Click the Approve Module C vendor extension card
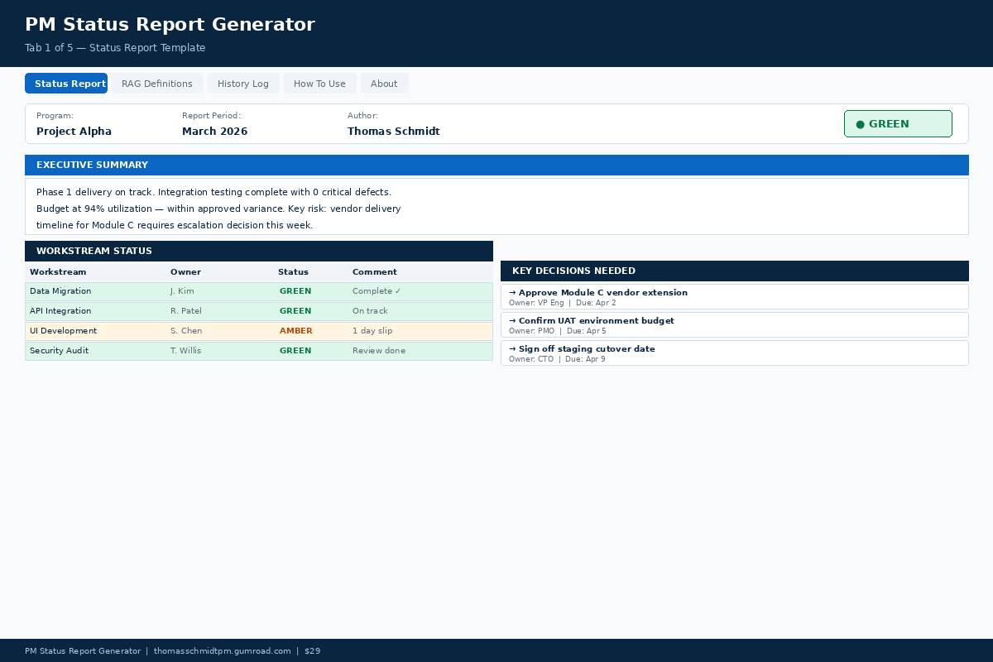The width and height of the screenshot is (993, 662). 734,296
